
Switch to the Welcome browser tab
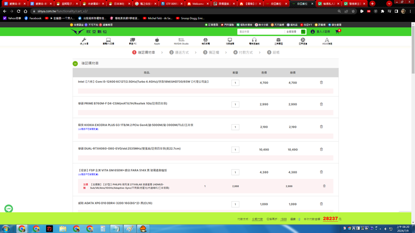pyautogui.click(x=198, y=4)
